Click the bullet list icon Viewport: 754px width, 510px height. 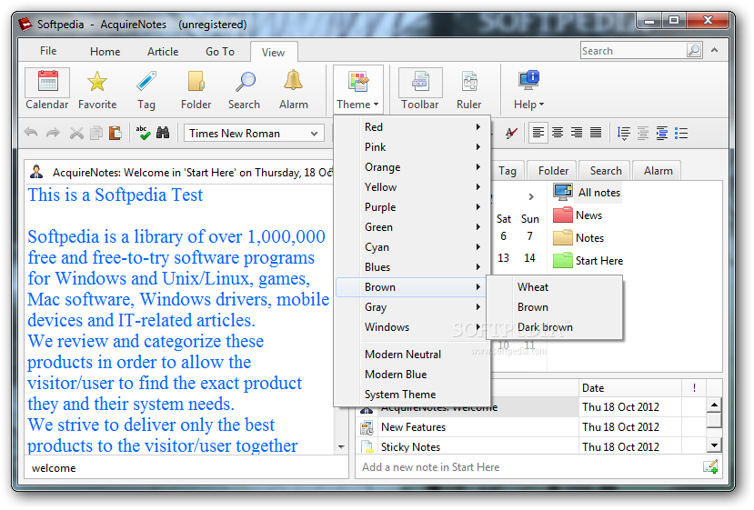(x=681, y=133)
